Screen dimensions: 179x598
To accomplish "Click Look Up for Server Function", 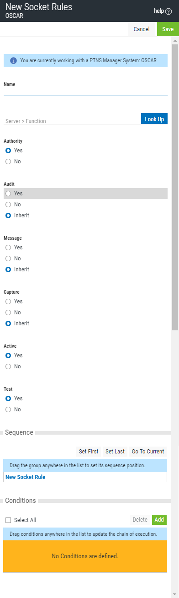I will (154, 119).
